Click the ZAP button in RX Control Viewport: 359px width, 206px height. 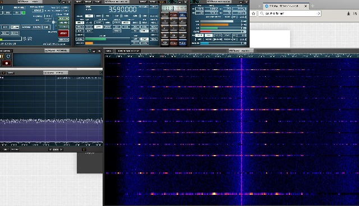click(117, 27)
